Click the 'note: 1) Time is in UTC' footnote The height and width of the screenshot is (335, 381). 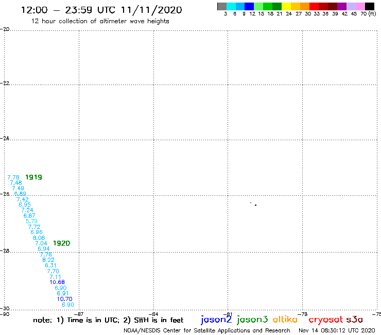[x=76, y=320]
